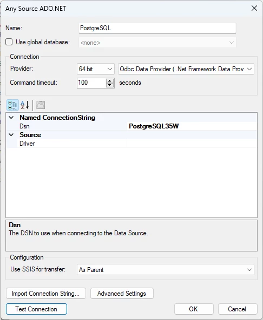263x320 pixels.
Task: Click the Import Connection String button
Action: [x=46, y=293]
